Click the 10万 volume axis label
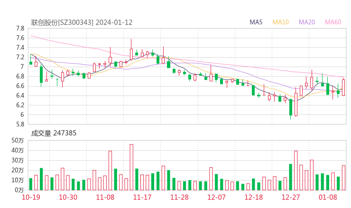The image size is (351, 208). 18,180
